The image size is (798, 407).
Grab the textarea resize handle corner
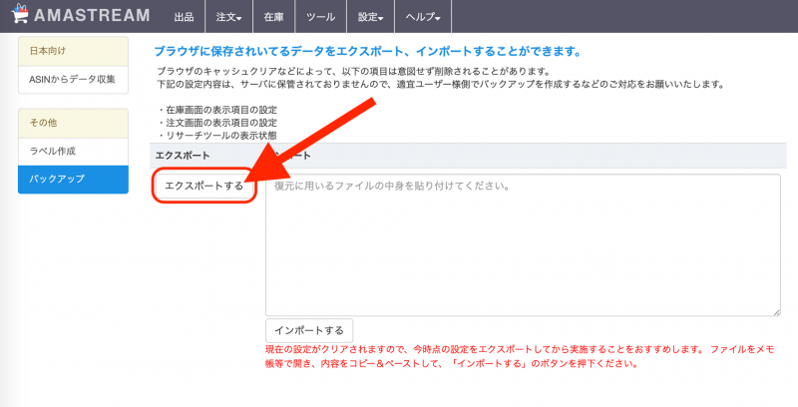(x=776, y=312)
